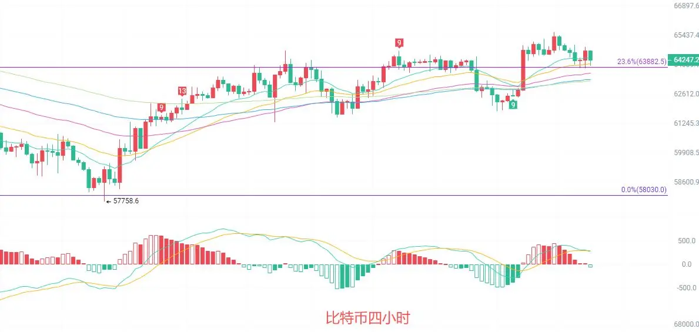The height and width of the screenshot is (332, 699).
Task: Click the green 9 marker below candles
Action: tap(514, 105)
